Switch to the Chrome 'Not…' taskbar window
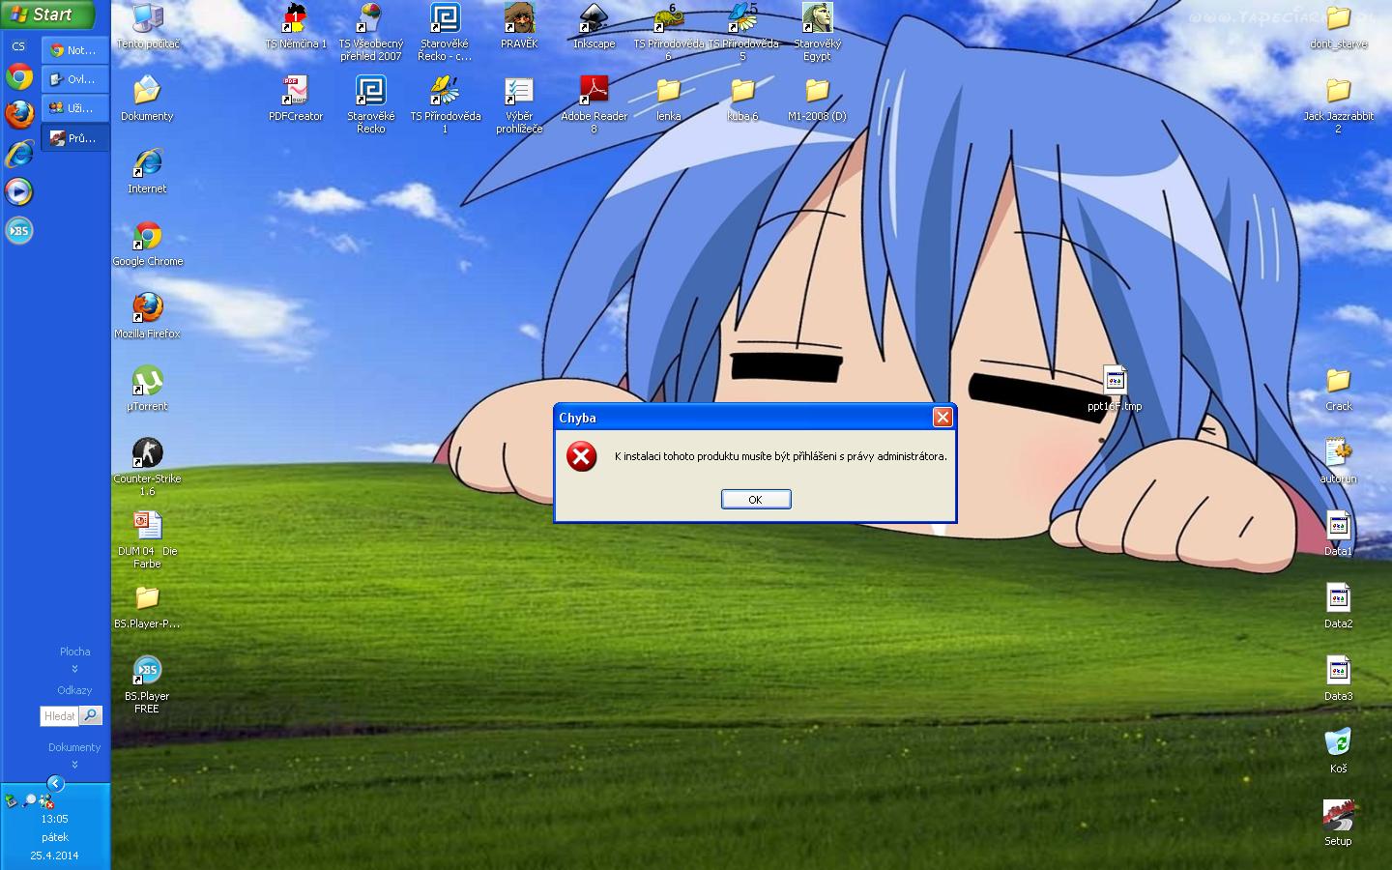1392x870 pixels. 74,50
